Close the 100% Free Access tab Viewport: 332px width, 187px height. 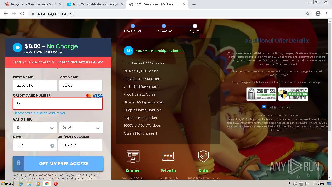tap(184, 4)
